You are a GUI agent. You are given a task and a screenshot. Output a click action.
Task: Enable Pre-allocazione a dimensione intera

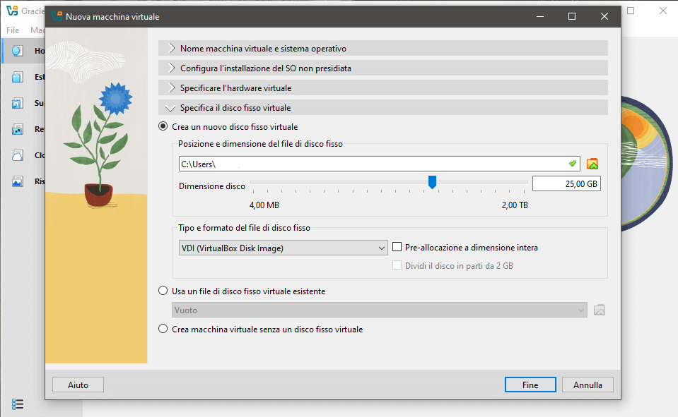397,247
